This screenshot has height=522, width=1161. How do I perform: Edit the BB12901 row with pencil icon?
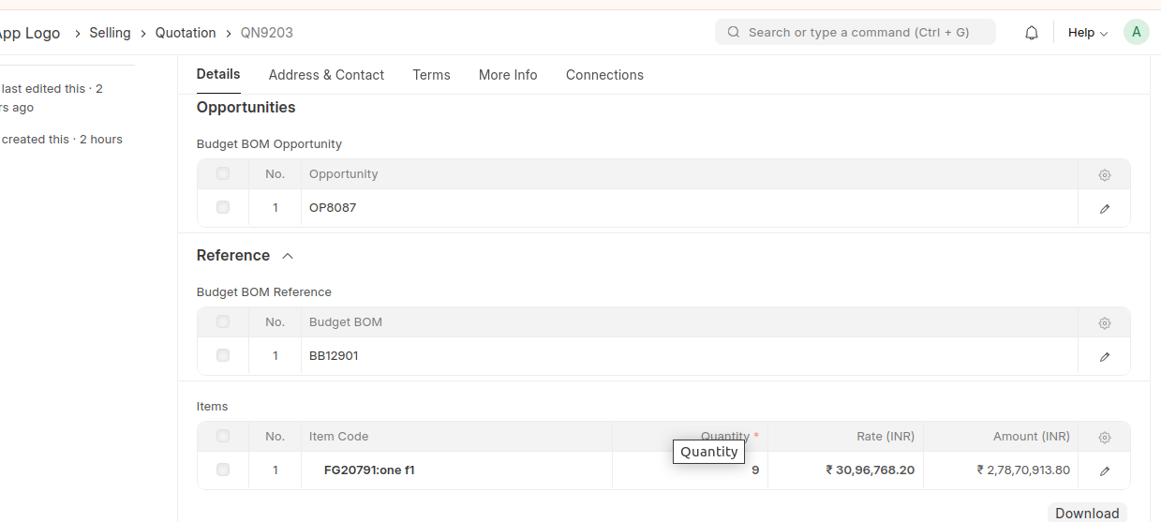tap(1105, 357)
